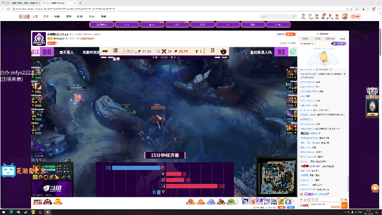Open the user avatar menu
The height and width of the screenshot is (215, 382).
(344, 16)
